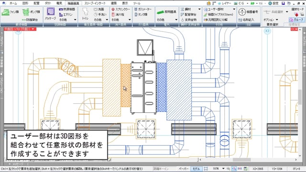Click the orange cross-hatched user part
Screen dimensions: 306x172
point(125,86)
